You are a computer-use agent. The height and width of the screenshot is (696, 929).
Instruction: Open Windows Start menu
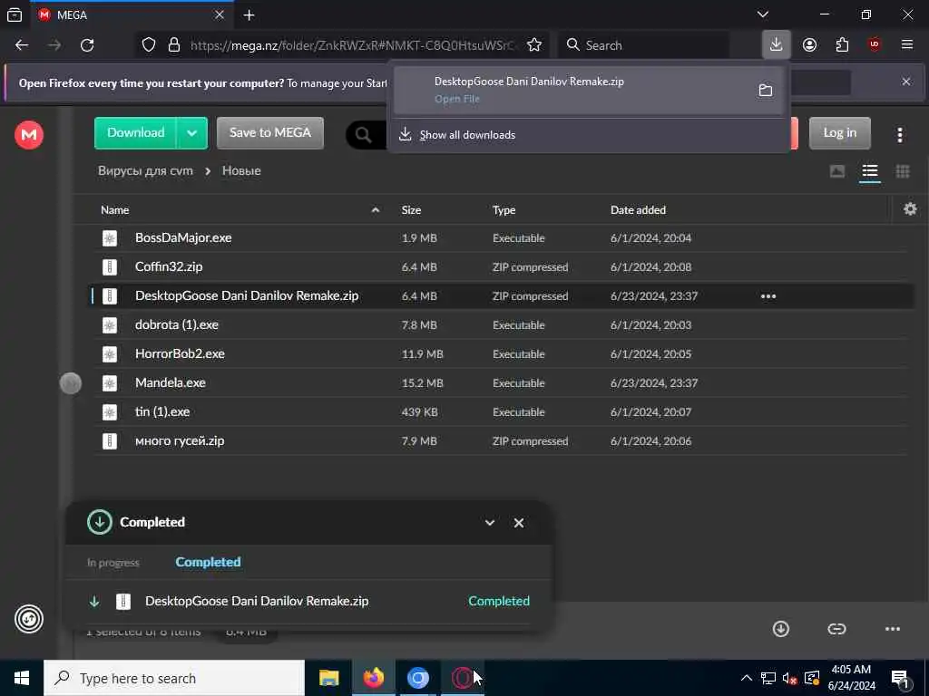tap(22, 678)
